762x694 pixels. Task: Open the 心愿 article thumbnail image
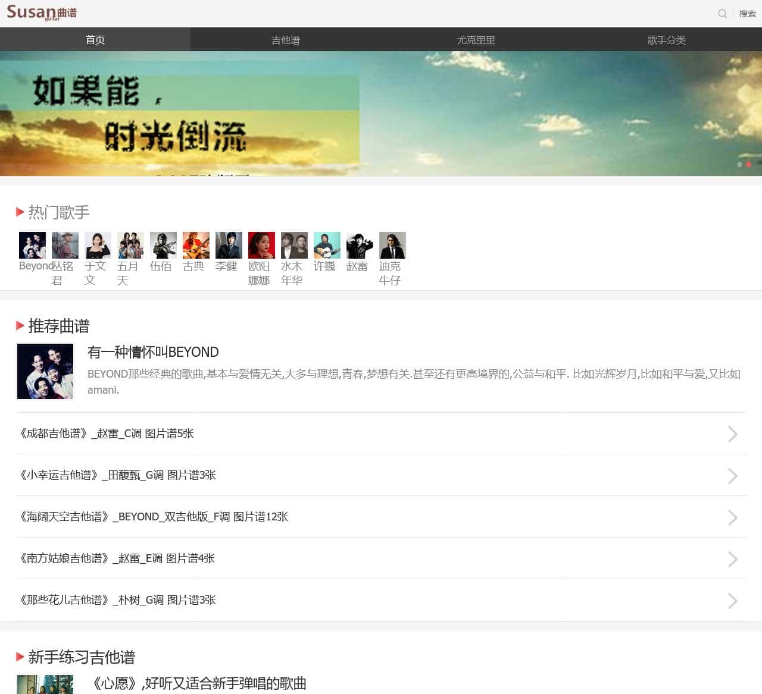pyautogui.click(x=45, y=684)
